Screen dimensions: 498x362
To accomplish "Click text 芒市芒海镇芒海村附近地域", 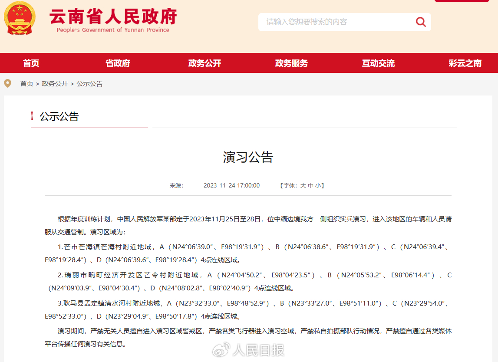I will tap(107, 247).
